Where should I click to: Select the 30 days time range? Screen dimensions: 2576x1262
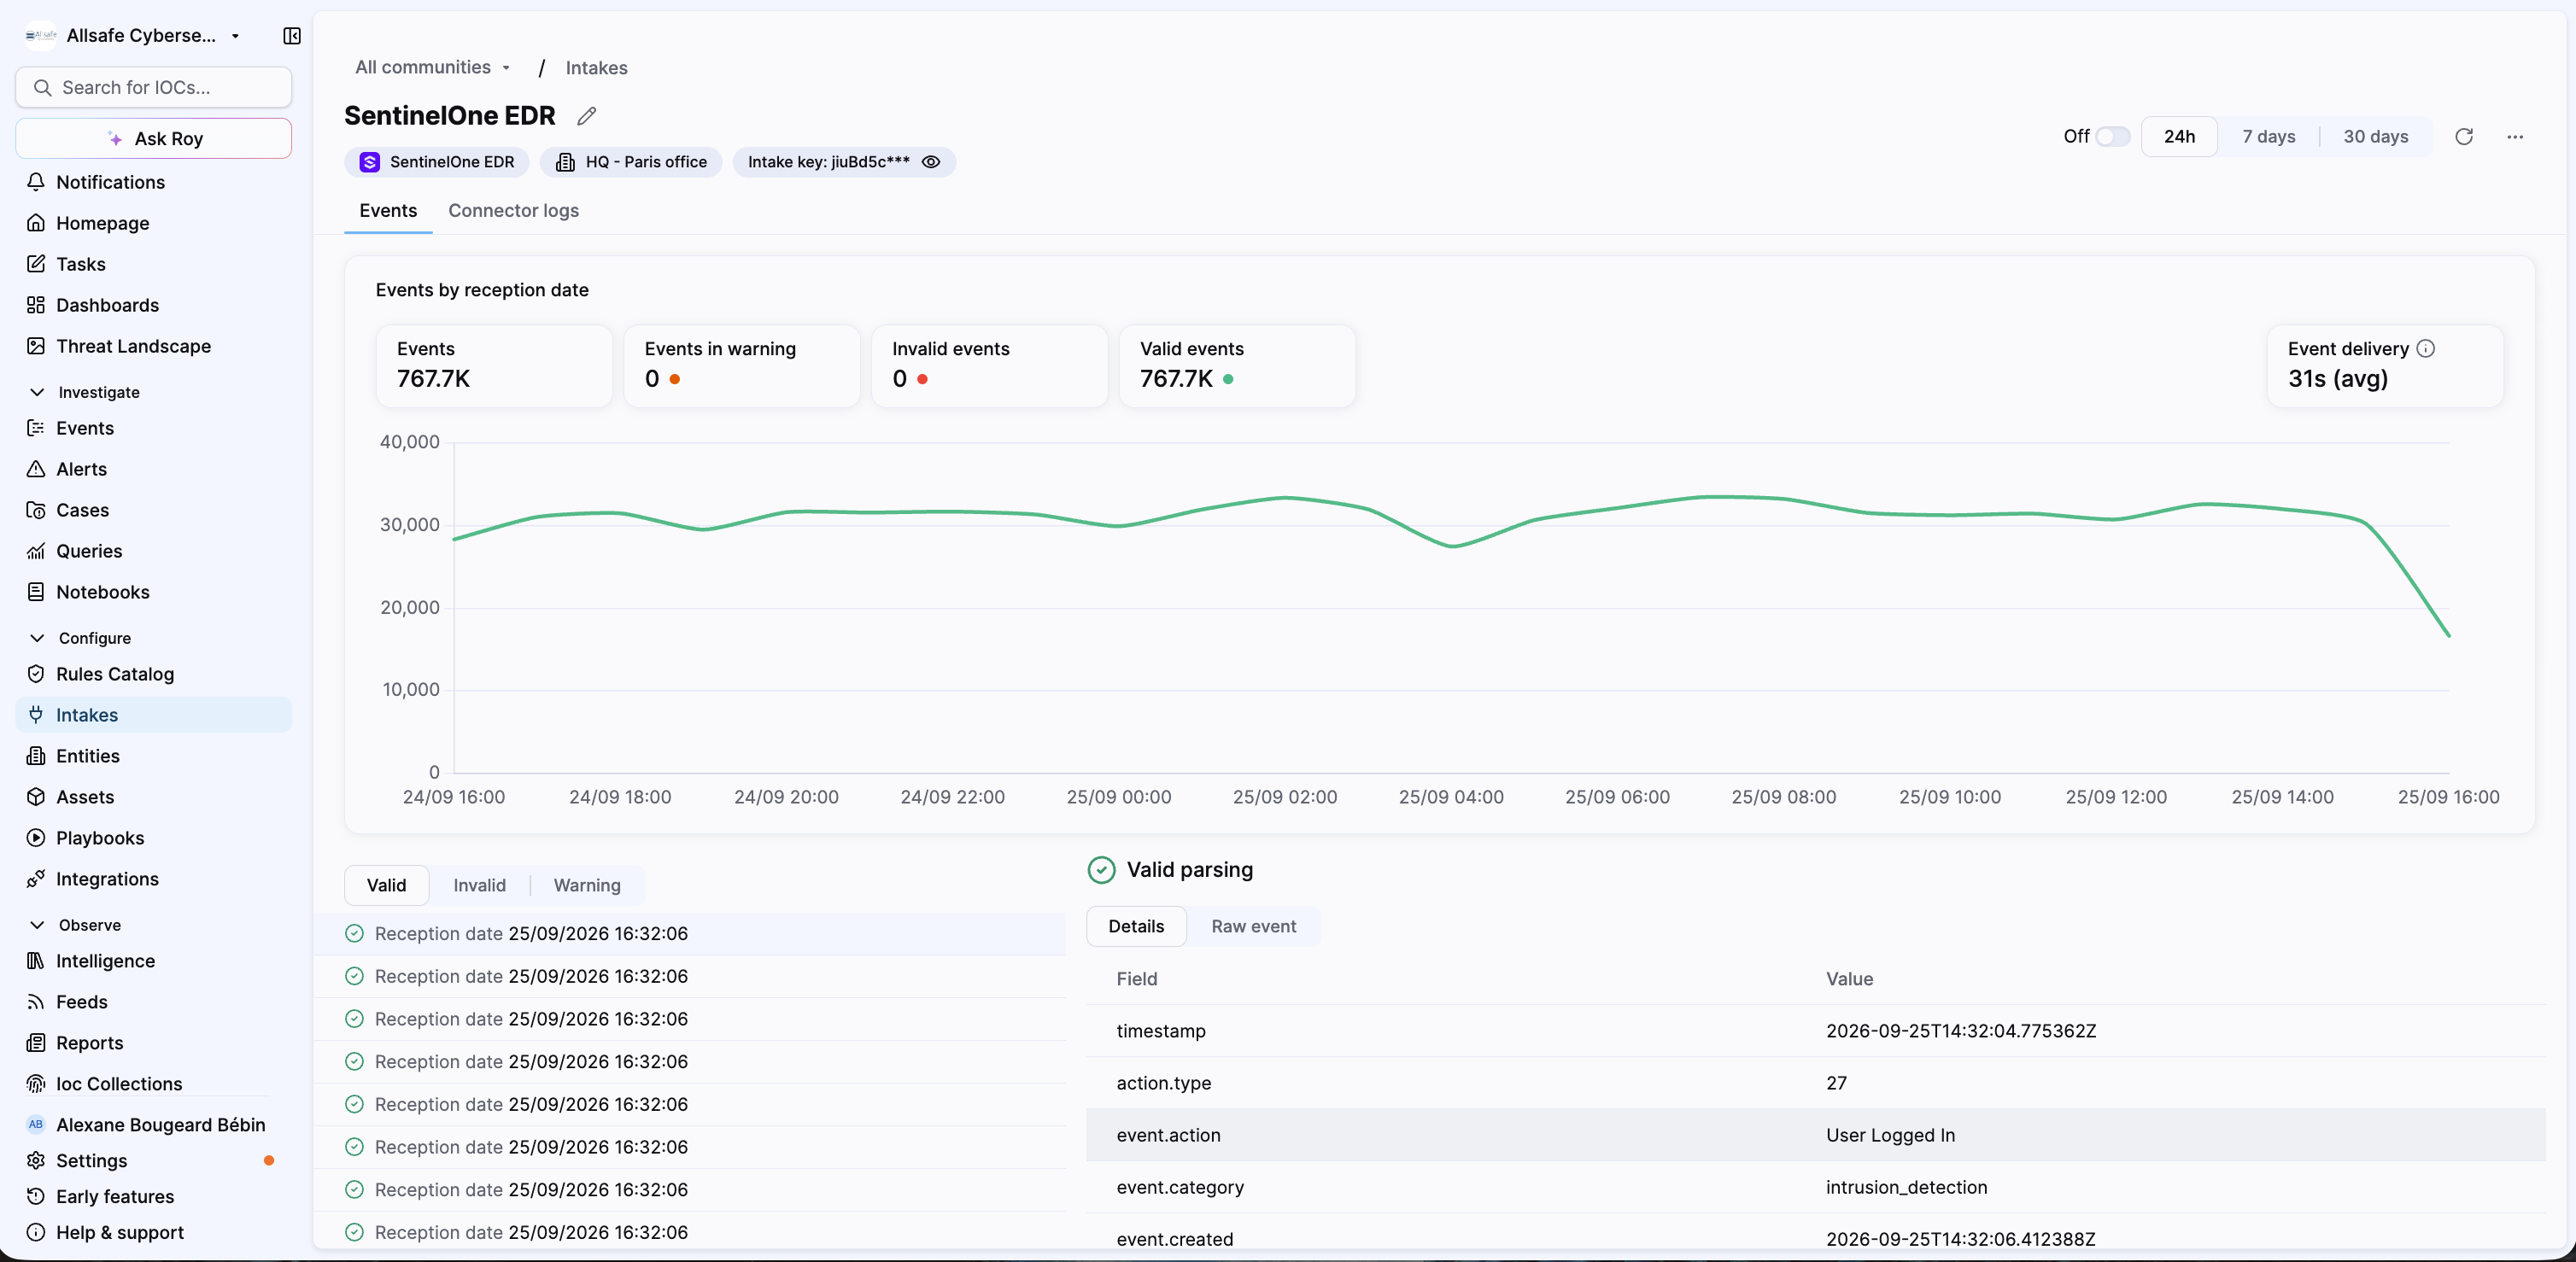click(x=2376, y=137)
